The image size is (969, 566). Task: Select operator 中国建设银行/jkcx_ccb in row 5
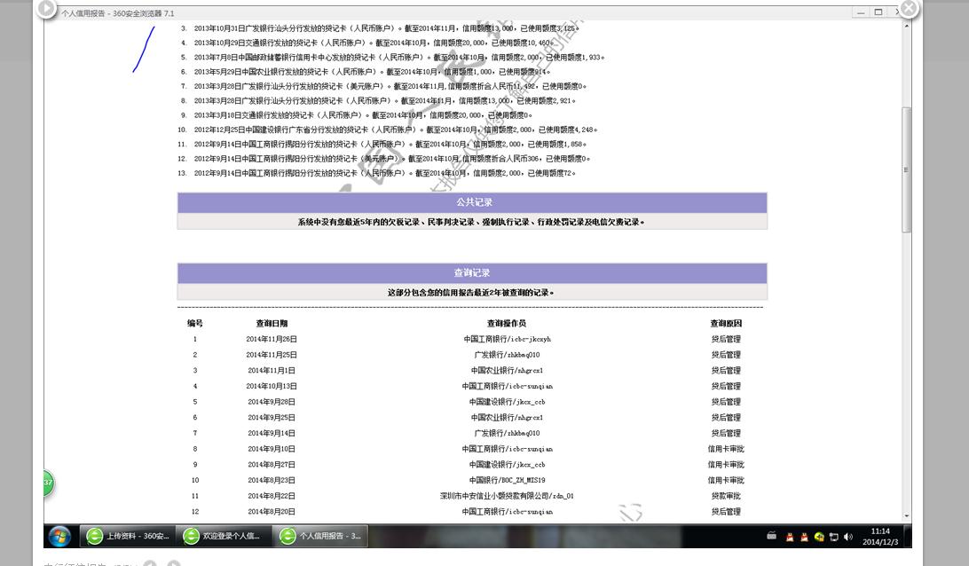pyautogui.click(x=508, y=402)
